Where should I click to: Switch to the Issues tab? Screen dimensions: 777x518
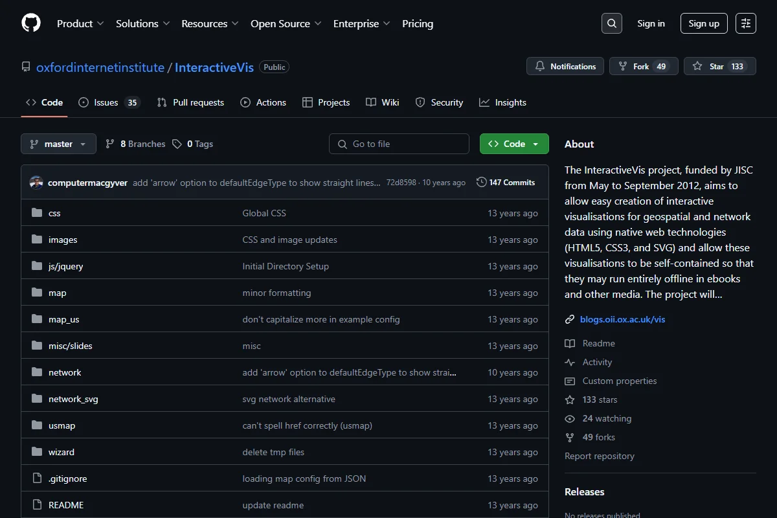tap(109, 102)
